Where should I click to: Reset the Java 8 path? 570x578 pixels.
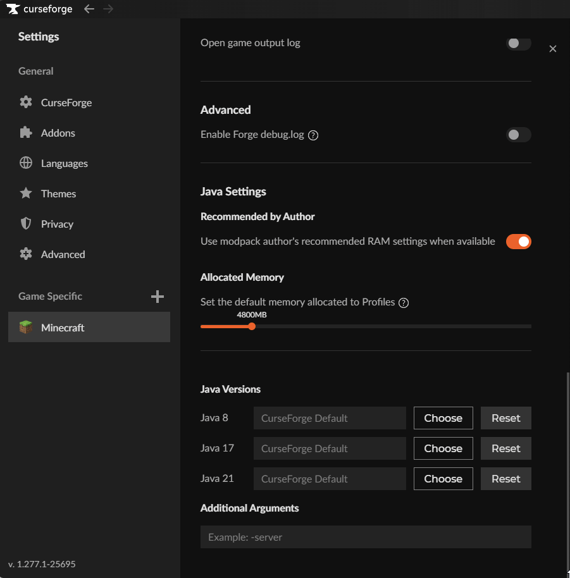click(x=506, y=418)
